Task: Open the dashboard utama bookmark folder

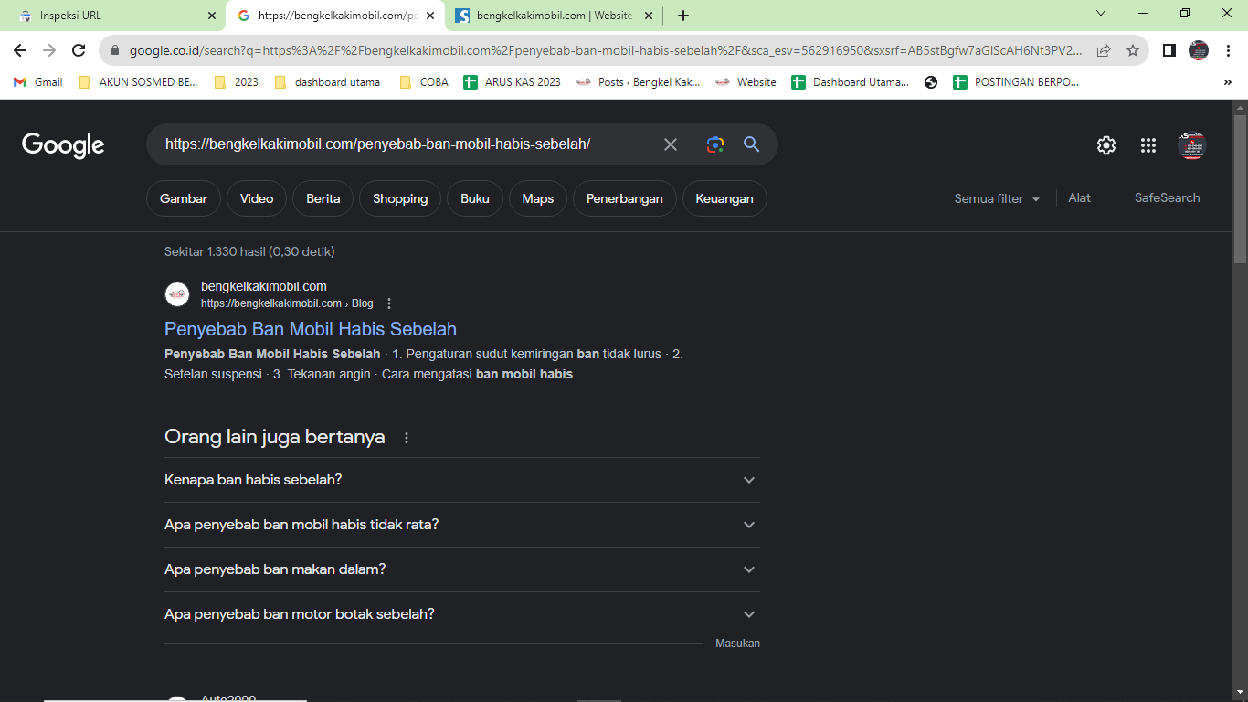Action: click(327, 82)
